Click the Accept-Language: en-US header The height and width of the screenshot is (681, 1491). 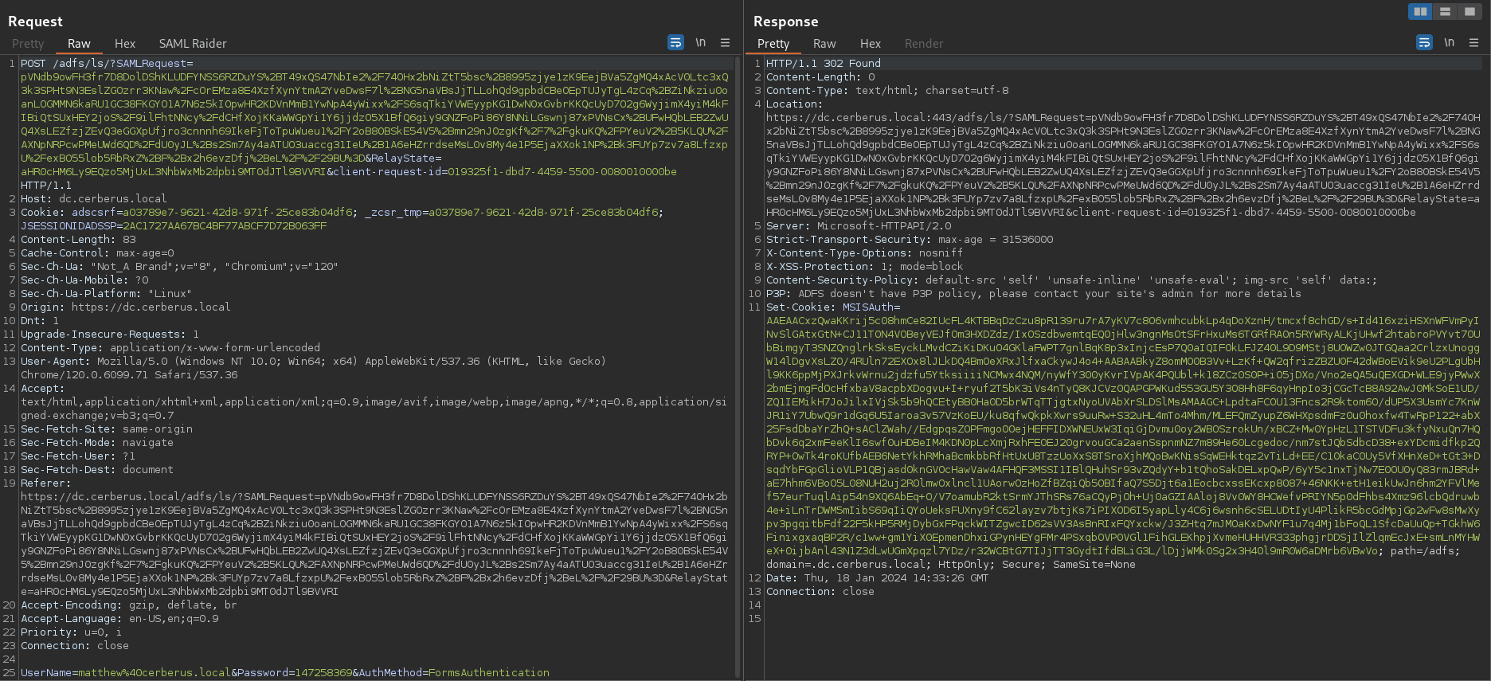tap(119, 619)
